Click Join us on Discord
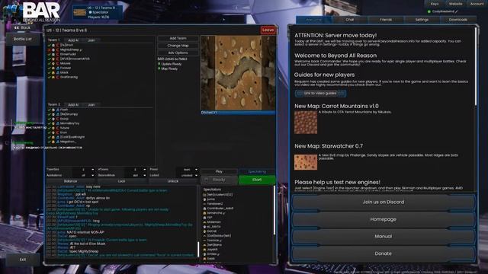Image resolution: width=488 pixels, height=274 pixels. point(383,202)
